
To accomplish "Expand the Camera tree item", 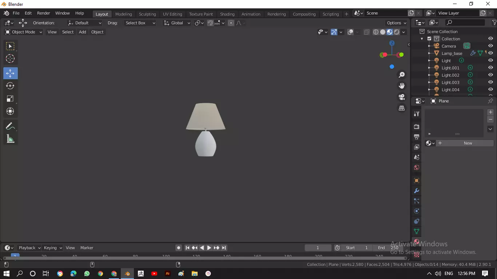I will pyautogui.click(x=429, y=46).
